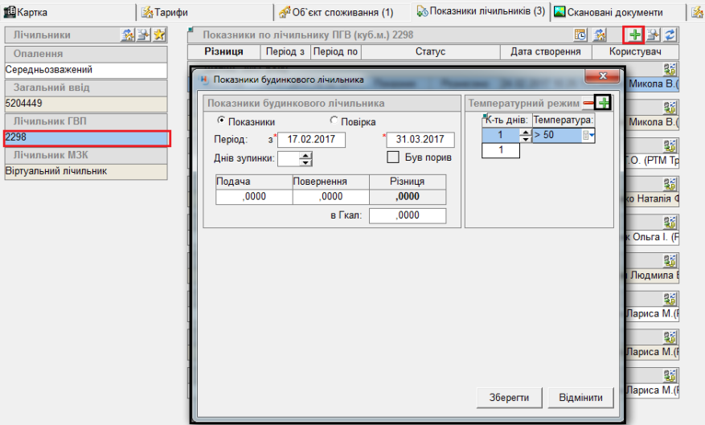The image size is (705, 425).
Task: Adjust the Днів зупинки spinner
Action: [305, 158]
